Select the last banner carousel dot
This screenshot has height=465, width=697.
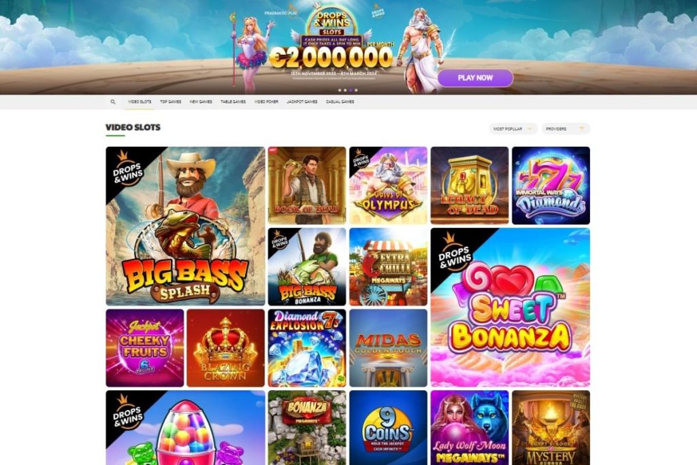[x=356, y=90]
